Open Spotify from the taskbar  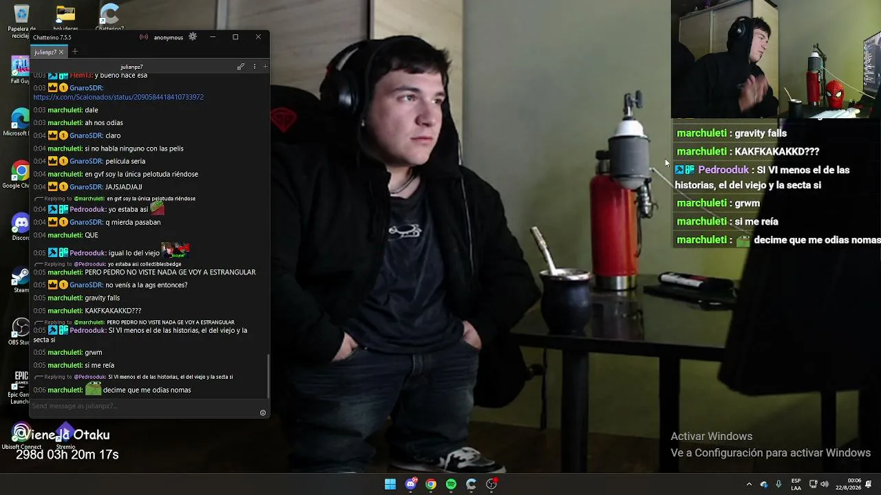[x=451, y=484]
